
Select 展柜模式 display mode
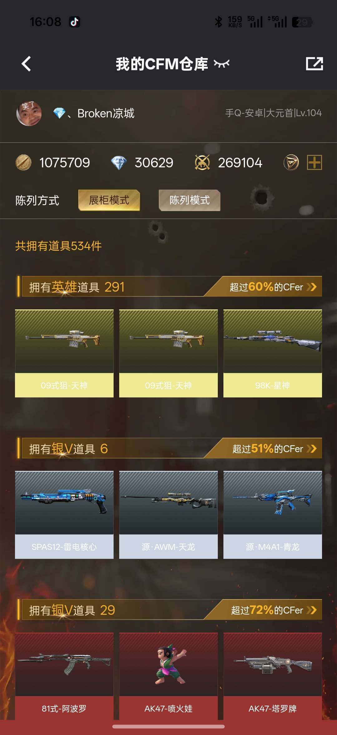109,200
